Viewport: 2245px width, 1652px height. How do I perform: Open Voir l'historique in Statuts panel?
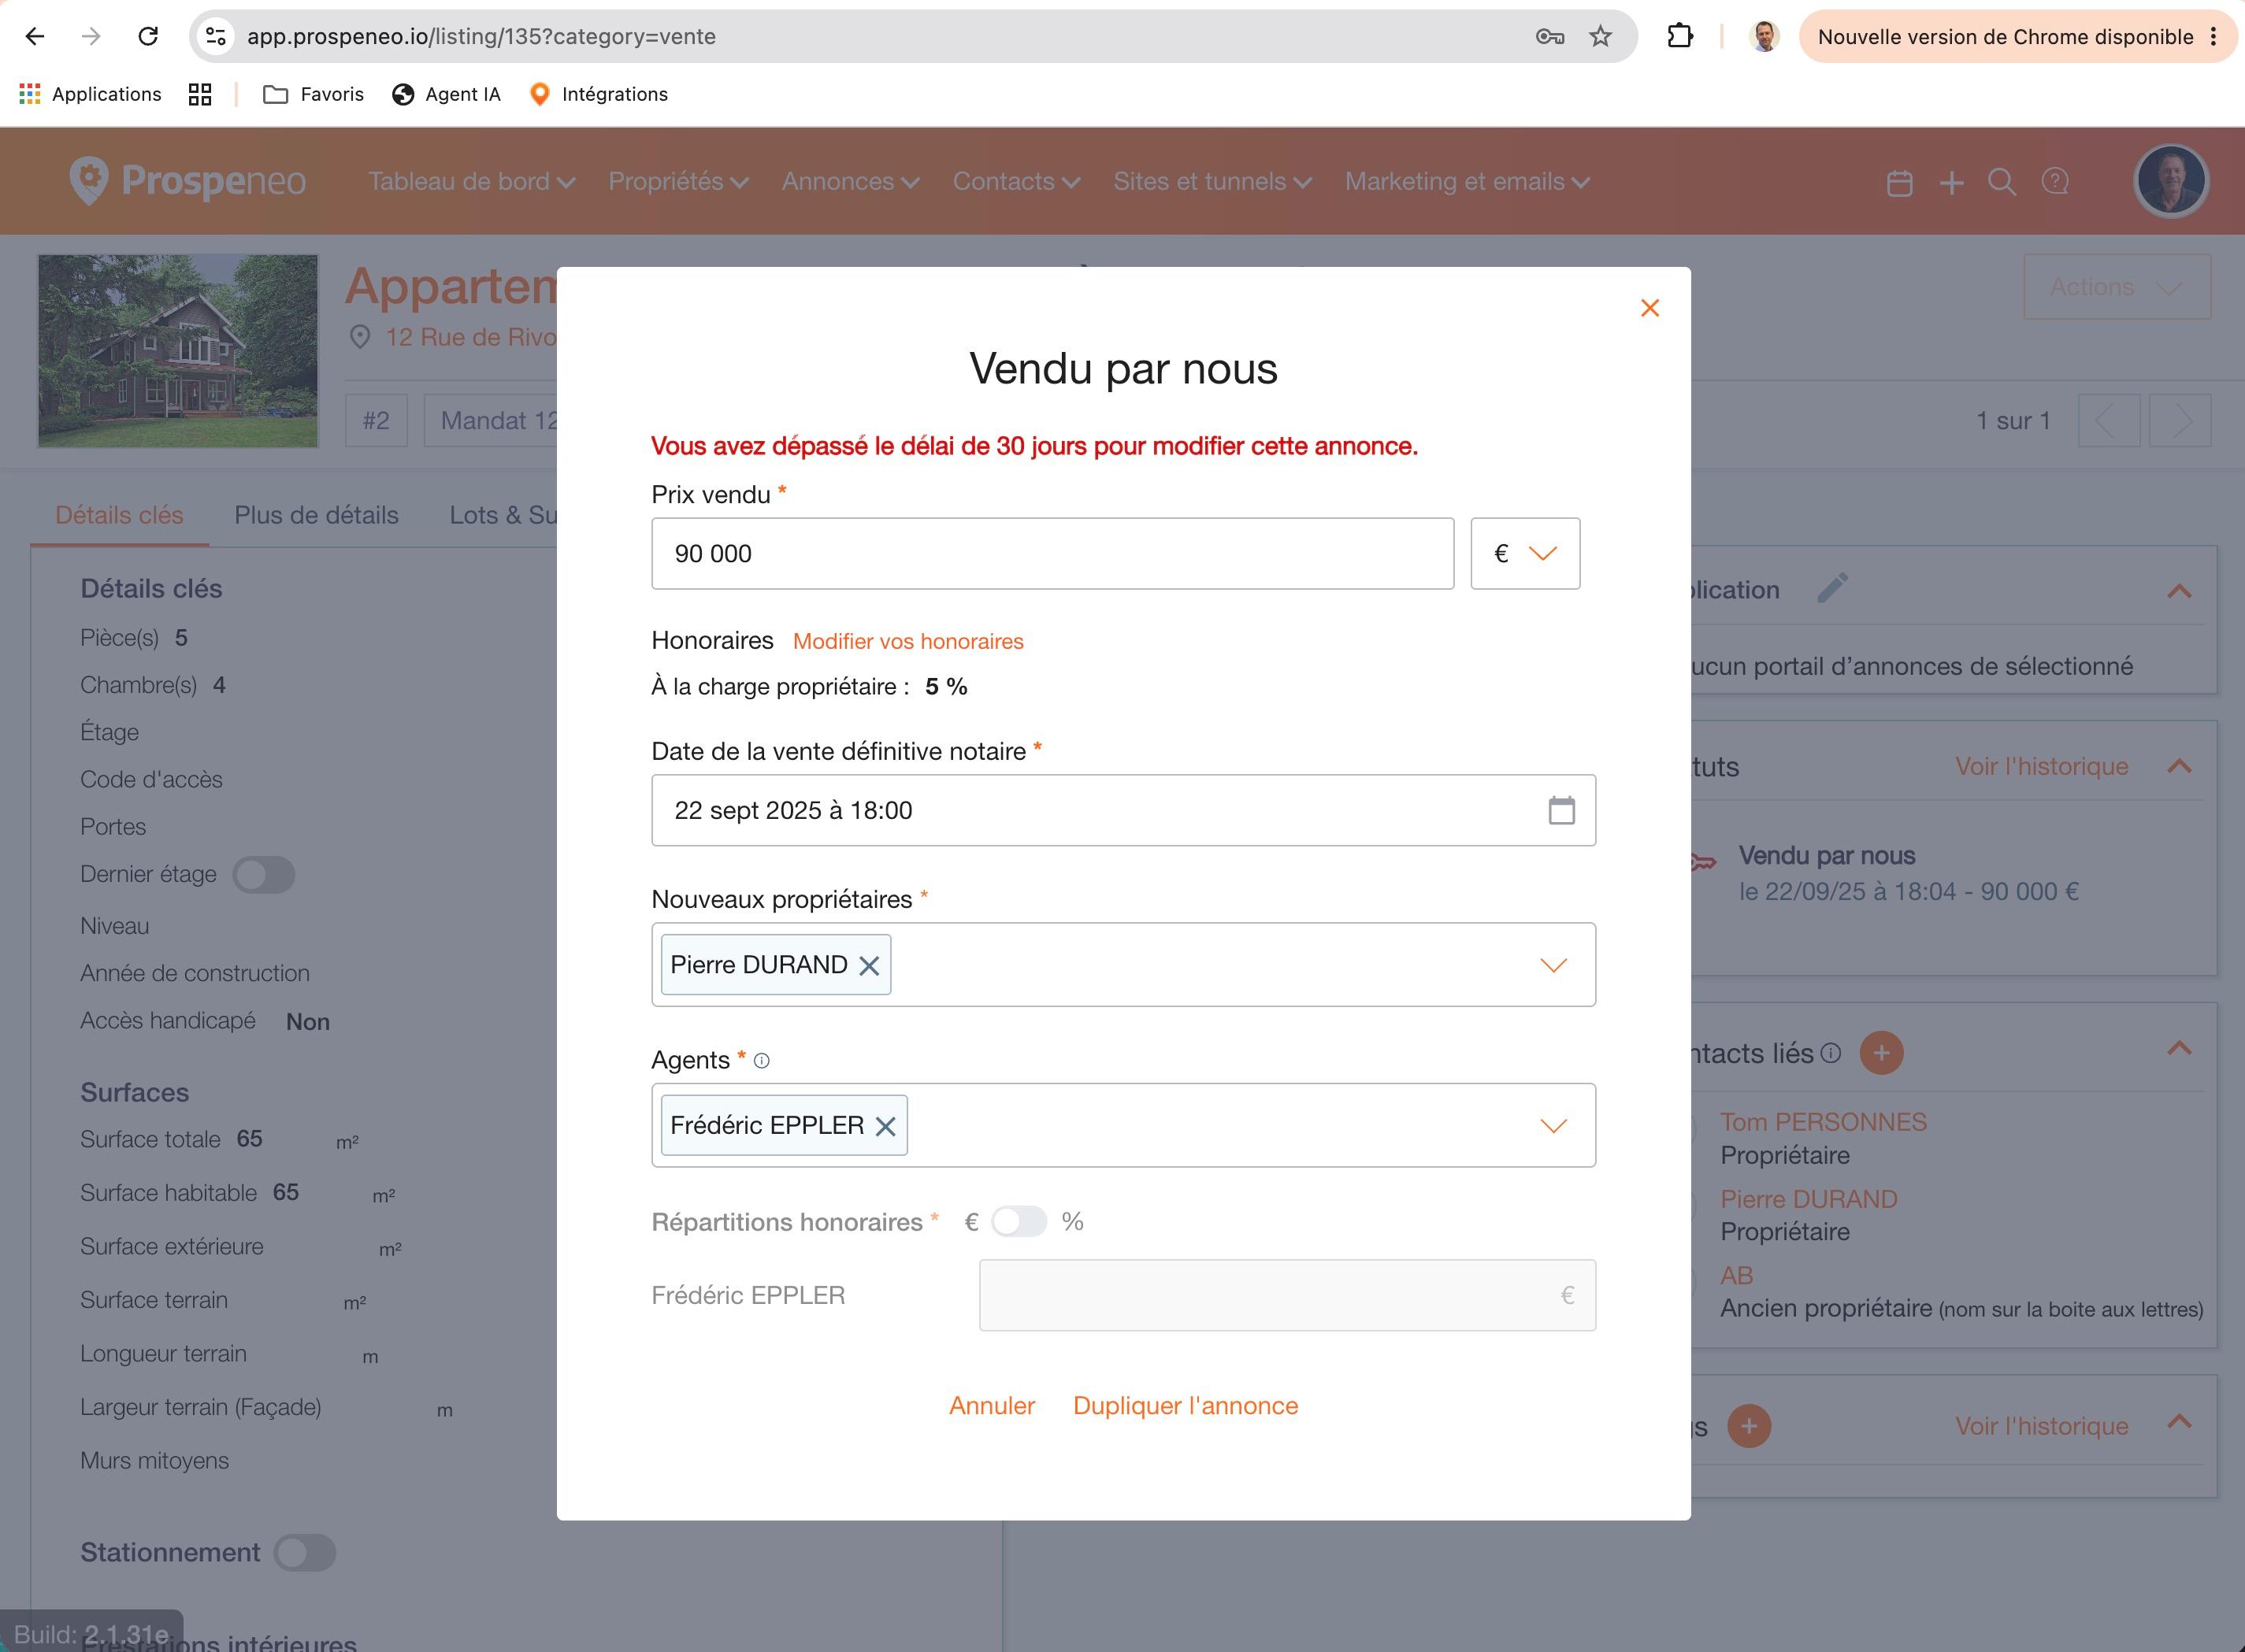pos(2042,767)
